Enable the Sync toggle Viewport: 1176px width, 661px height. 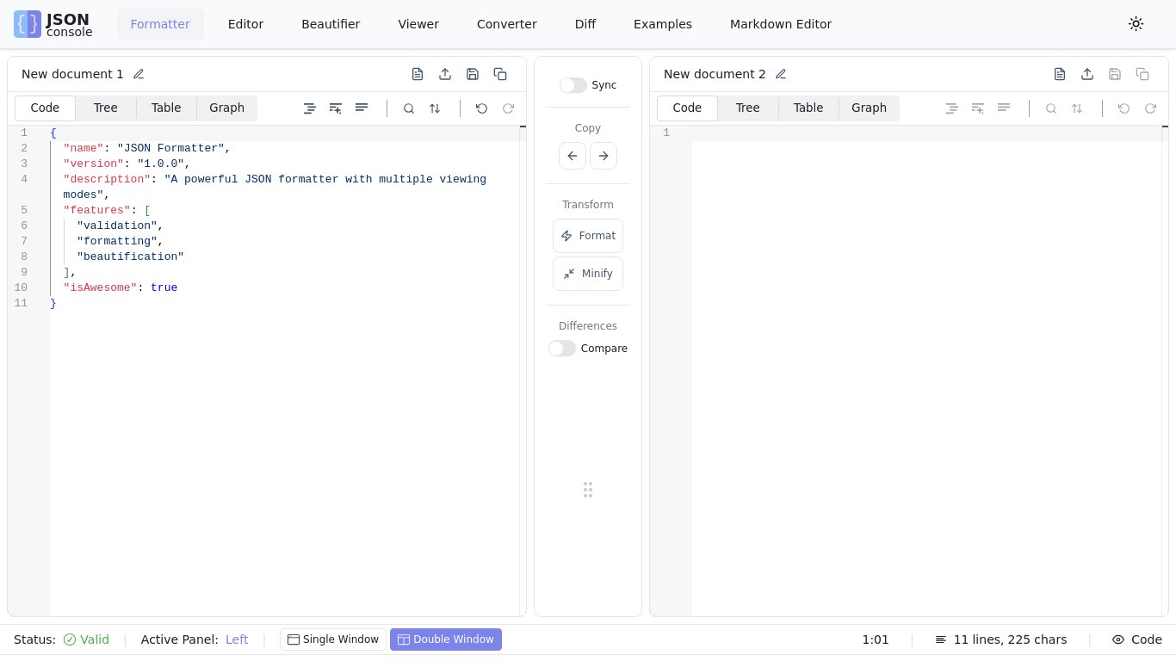(573, 85)
